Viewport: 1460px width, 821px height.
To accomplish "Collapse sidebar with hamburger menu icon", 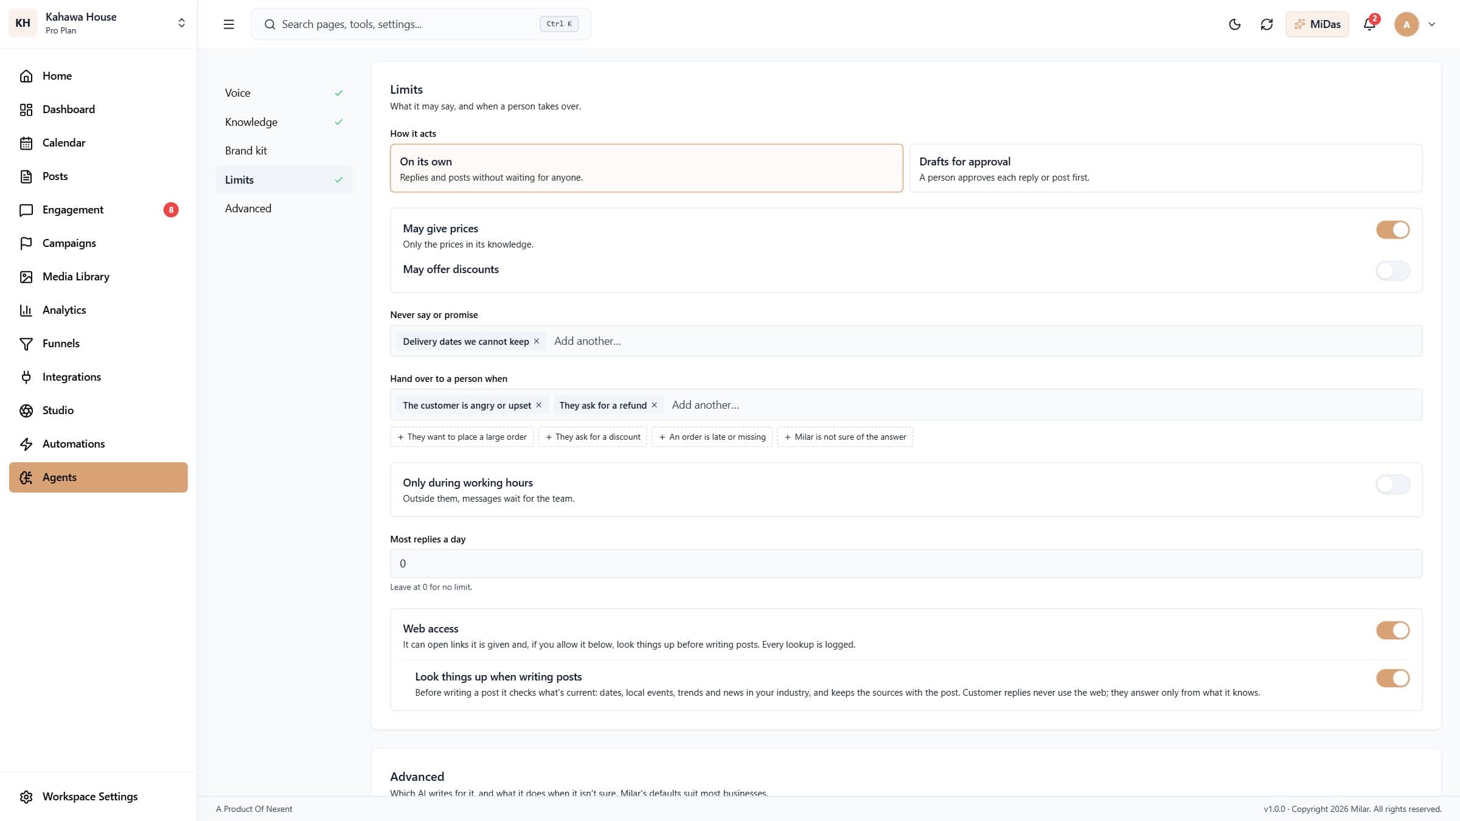I will (x=229, y=24).
